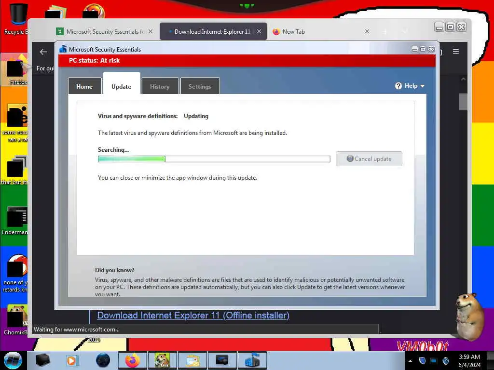Select the Update tab

tap(121, 86)
